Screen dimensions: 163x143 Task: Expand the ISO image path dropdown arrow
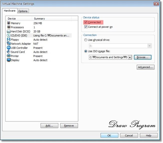(x=130, y=57)
